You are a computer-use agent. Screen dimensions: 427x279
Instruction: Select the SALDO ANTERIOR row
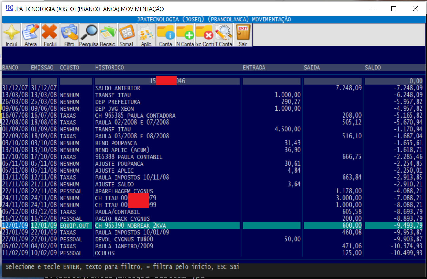coord(118,88)
